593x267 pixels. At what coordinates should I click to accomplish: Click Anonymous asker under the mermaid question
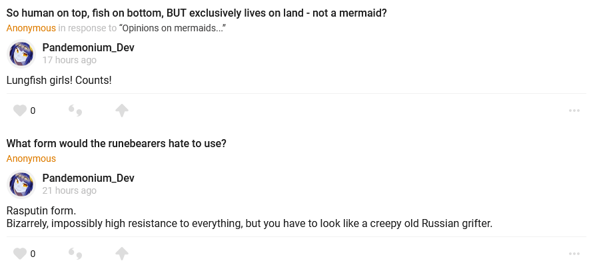(x=31, y=28)
